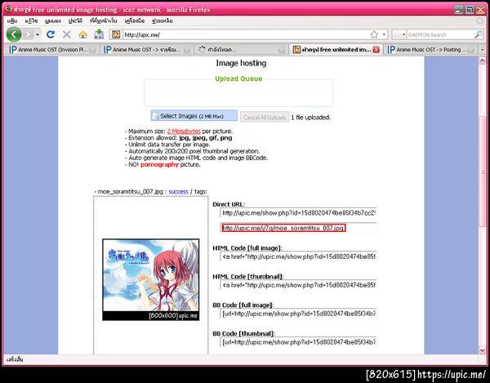
Task: Click the grey Forward arrow button
Action: coord(28,34)
